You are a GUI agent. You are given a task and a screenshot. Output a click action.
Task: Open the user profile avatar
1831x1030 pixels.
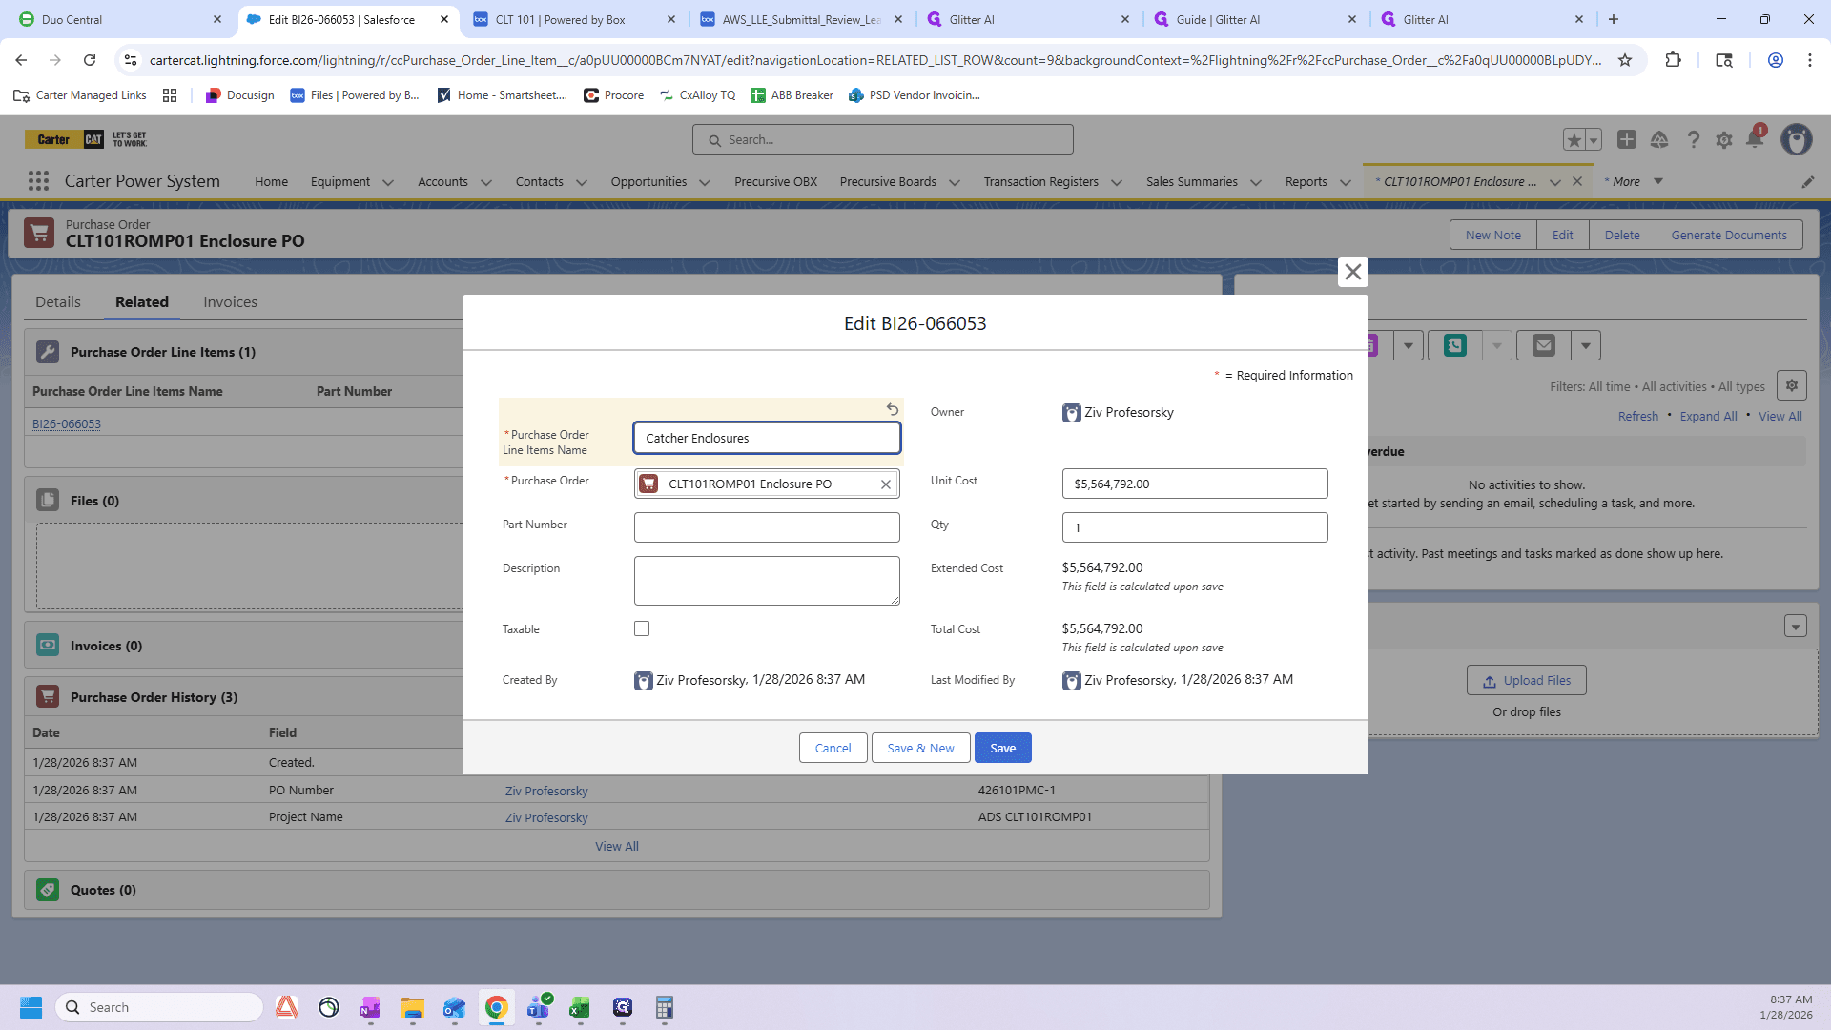click(1797, 140)
